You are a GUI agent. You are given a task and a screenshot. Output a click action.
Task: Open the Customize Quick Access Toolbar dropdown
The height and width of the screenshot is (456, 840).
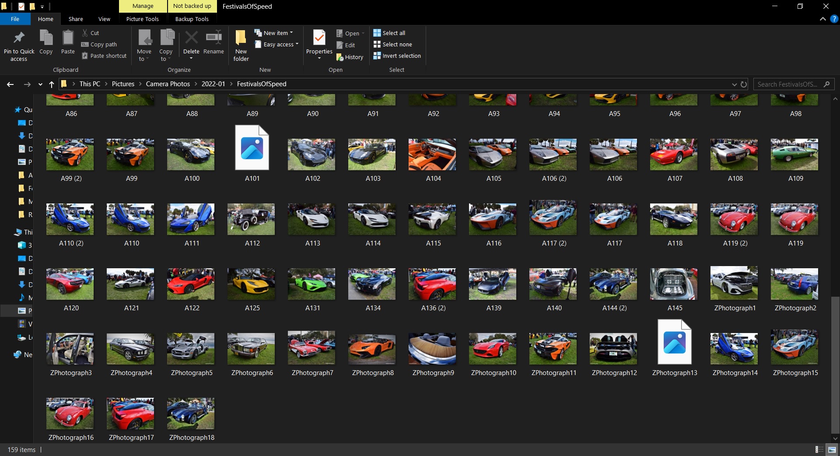click(x=42, y=7)
